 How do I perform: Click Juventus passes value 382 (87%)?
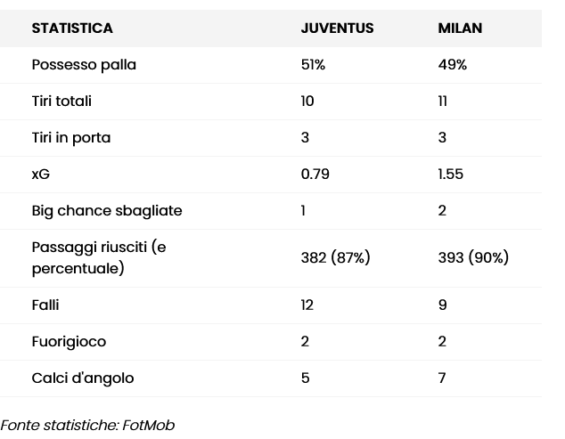click(x=335, y=258)
